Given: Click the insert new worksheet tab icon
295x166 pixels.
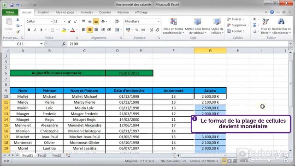Looking at the screenshot, I should tap(68, 155).
